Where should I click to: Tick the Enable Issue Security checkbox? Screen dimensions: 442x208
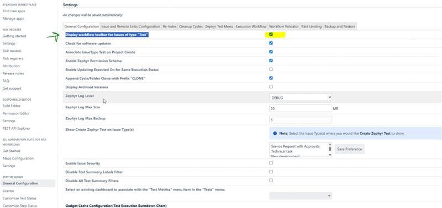pyautogui.click(x=271, y=163)
